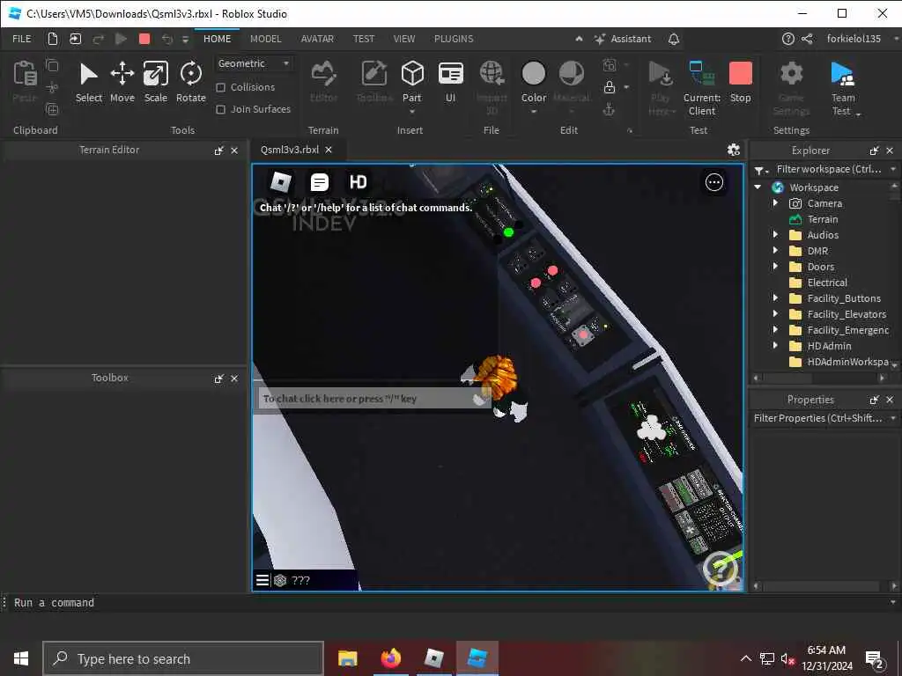Click the New file icon
The image size is (902, 676).
pyautogui.click(x=52, y=39)
